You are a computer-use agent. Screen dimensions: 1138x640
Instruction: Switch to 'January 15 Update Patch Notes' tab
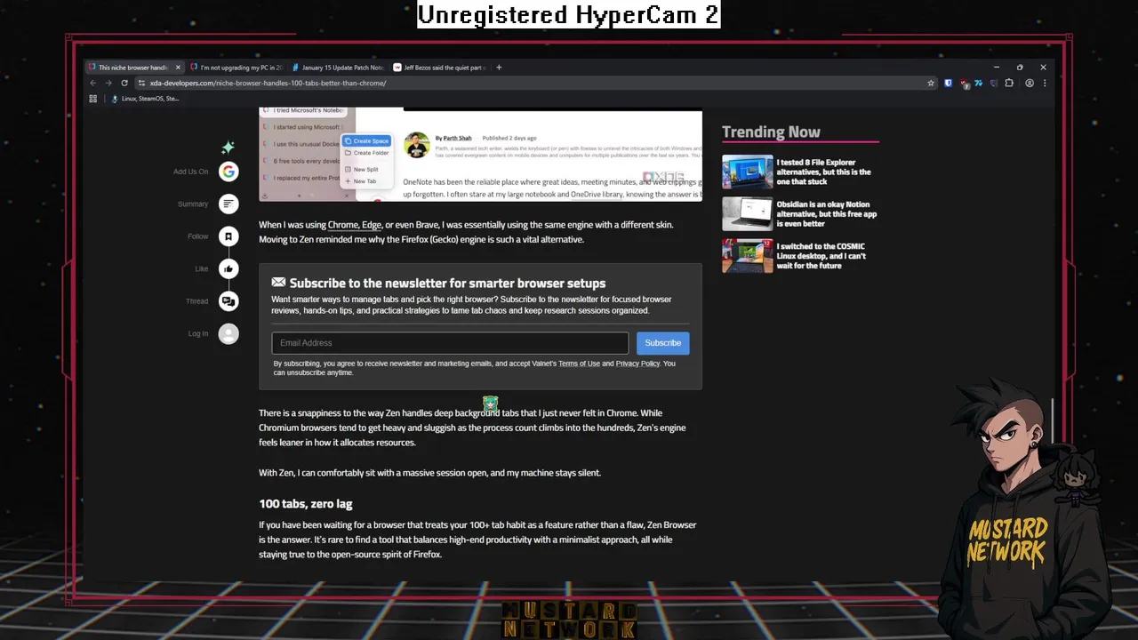pos(338,67)
